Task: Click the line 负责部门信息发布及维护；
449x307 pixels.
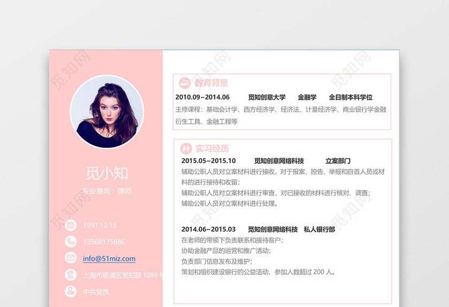Action: click(217, 262)
